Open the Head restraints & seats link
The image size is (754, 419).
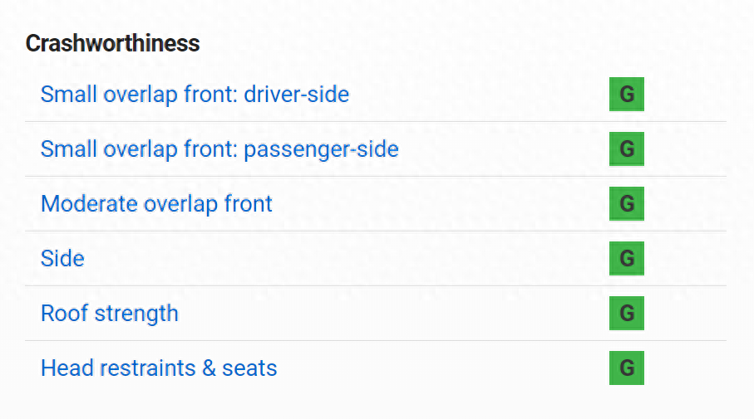pos(159,368)
